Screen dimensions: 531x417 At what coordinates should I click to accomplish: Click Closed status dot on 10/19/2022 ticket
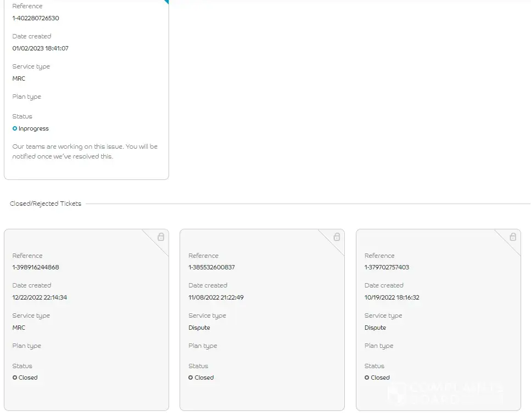pos(367,377)
